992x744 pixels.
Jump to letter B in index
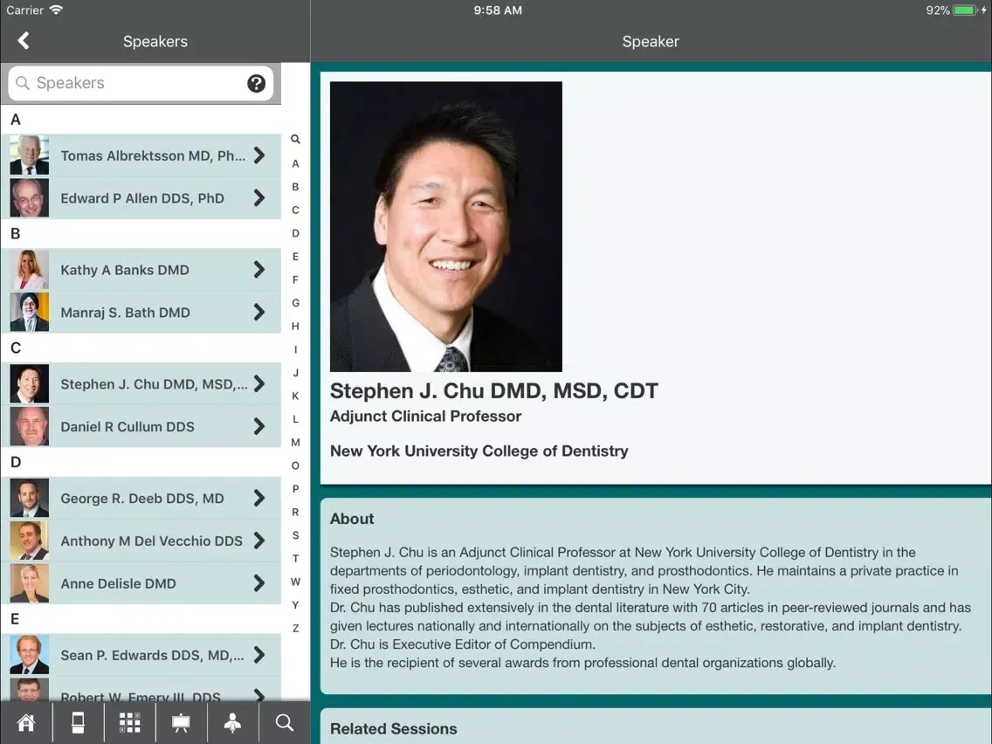click(x=295, y=187)
